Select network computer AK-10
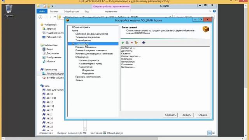The image size is (249, 140). click(x=49, y=94)
